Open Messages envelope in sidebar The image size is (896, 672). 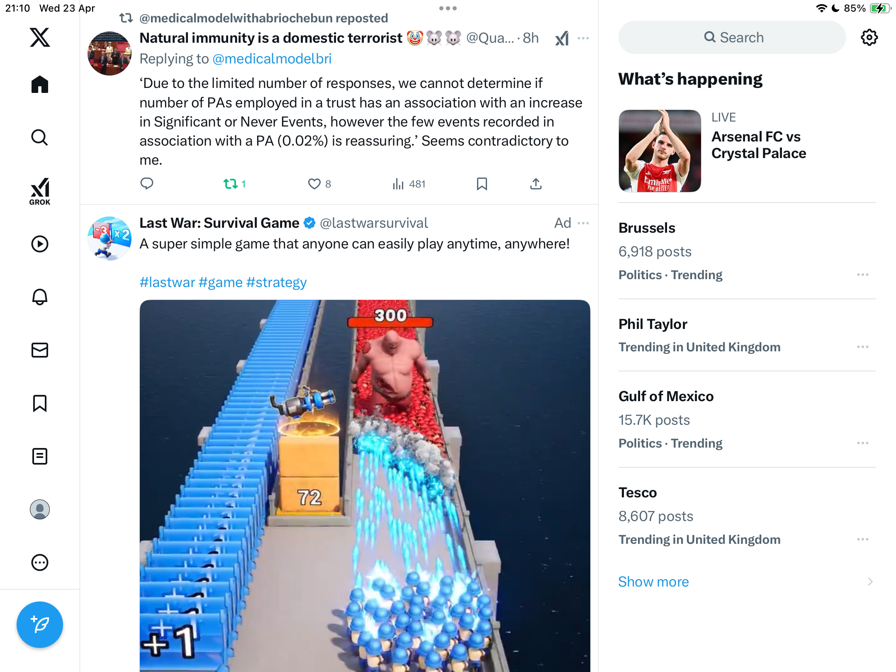pyautogui.click(x=40, y=350)
